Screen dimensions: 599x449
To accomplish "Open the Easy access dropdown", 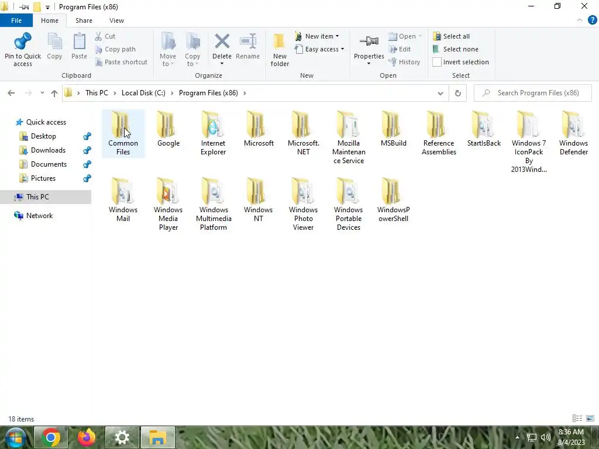I will point(319,49).
